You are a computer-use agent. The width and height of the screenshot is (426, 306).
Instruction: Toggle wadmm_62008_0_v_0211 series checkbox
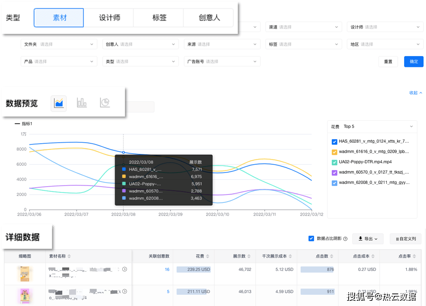[x=335, y=183]
